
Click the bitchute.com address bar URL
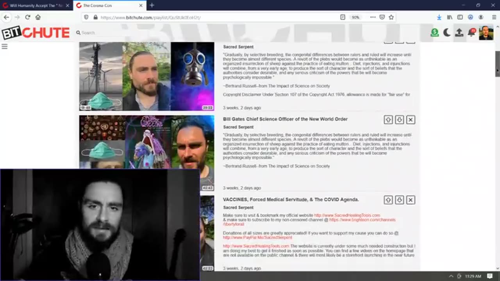pos(150,18)
